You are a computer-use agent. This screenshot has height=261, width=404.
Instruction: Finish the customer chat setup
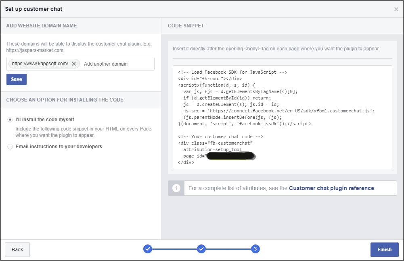pyautogui.click(x=384, y=249)
